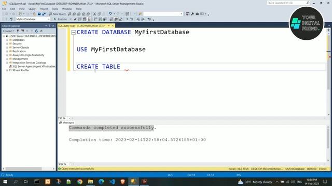Open Visual Studio Code from the taskbar
Viewport: 332px width, 186px height.
(x=112, y=182)
